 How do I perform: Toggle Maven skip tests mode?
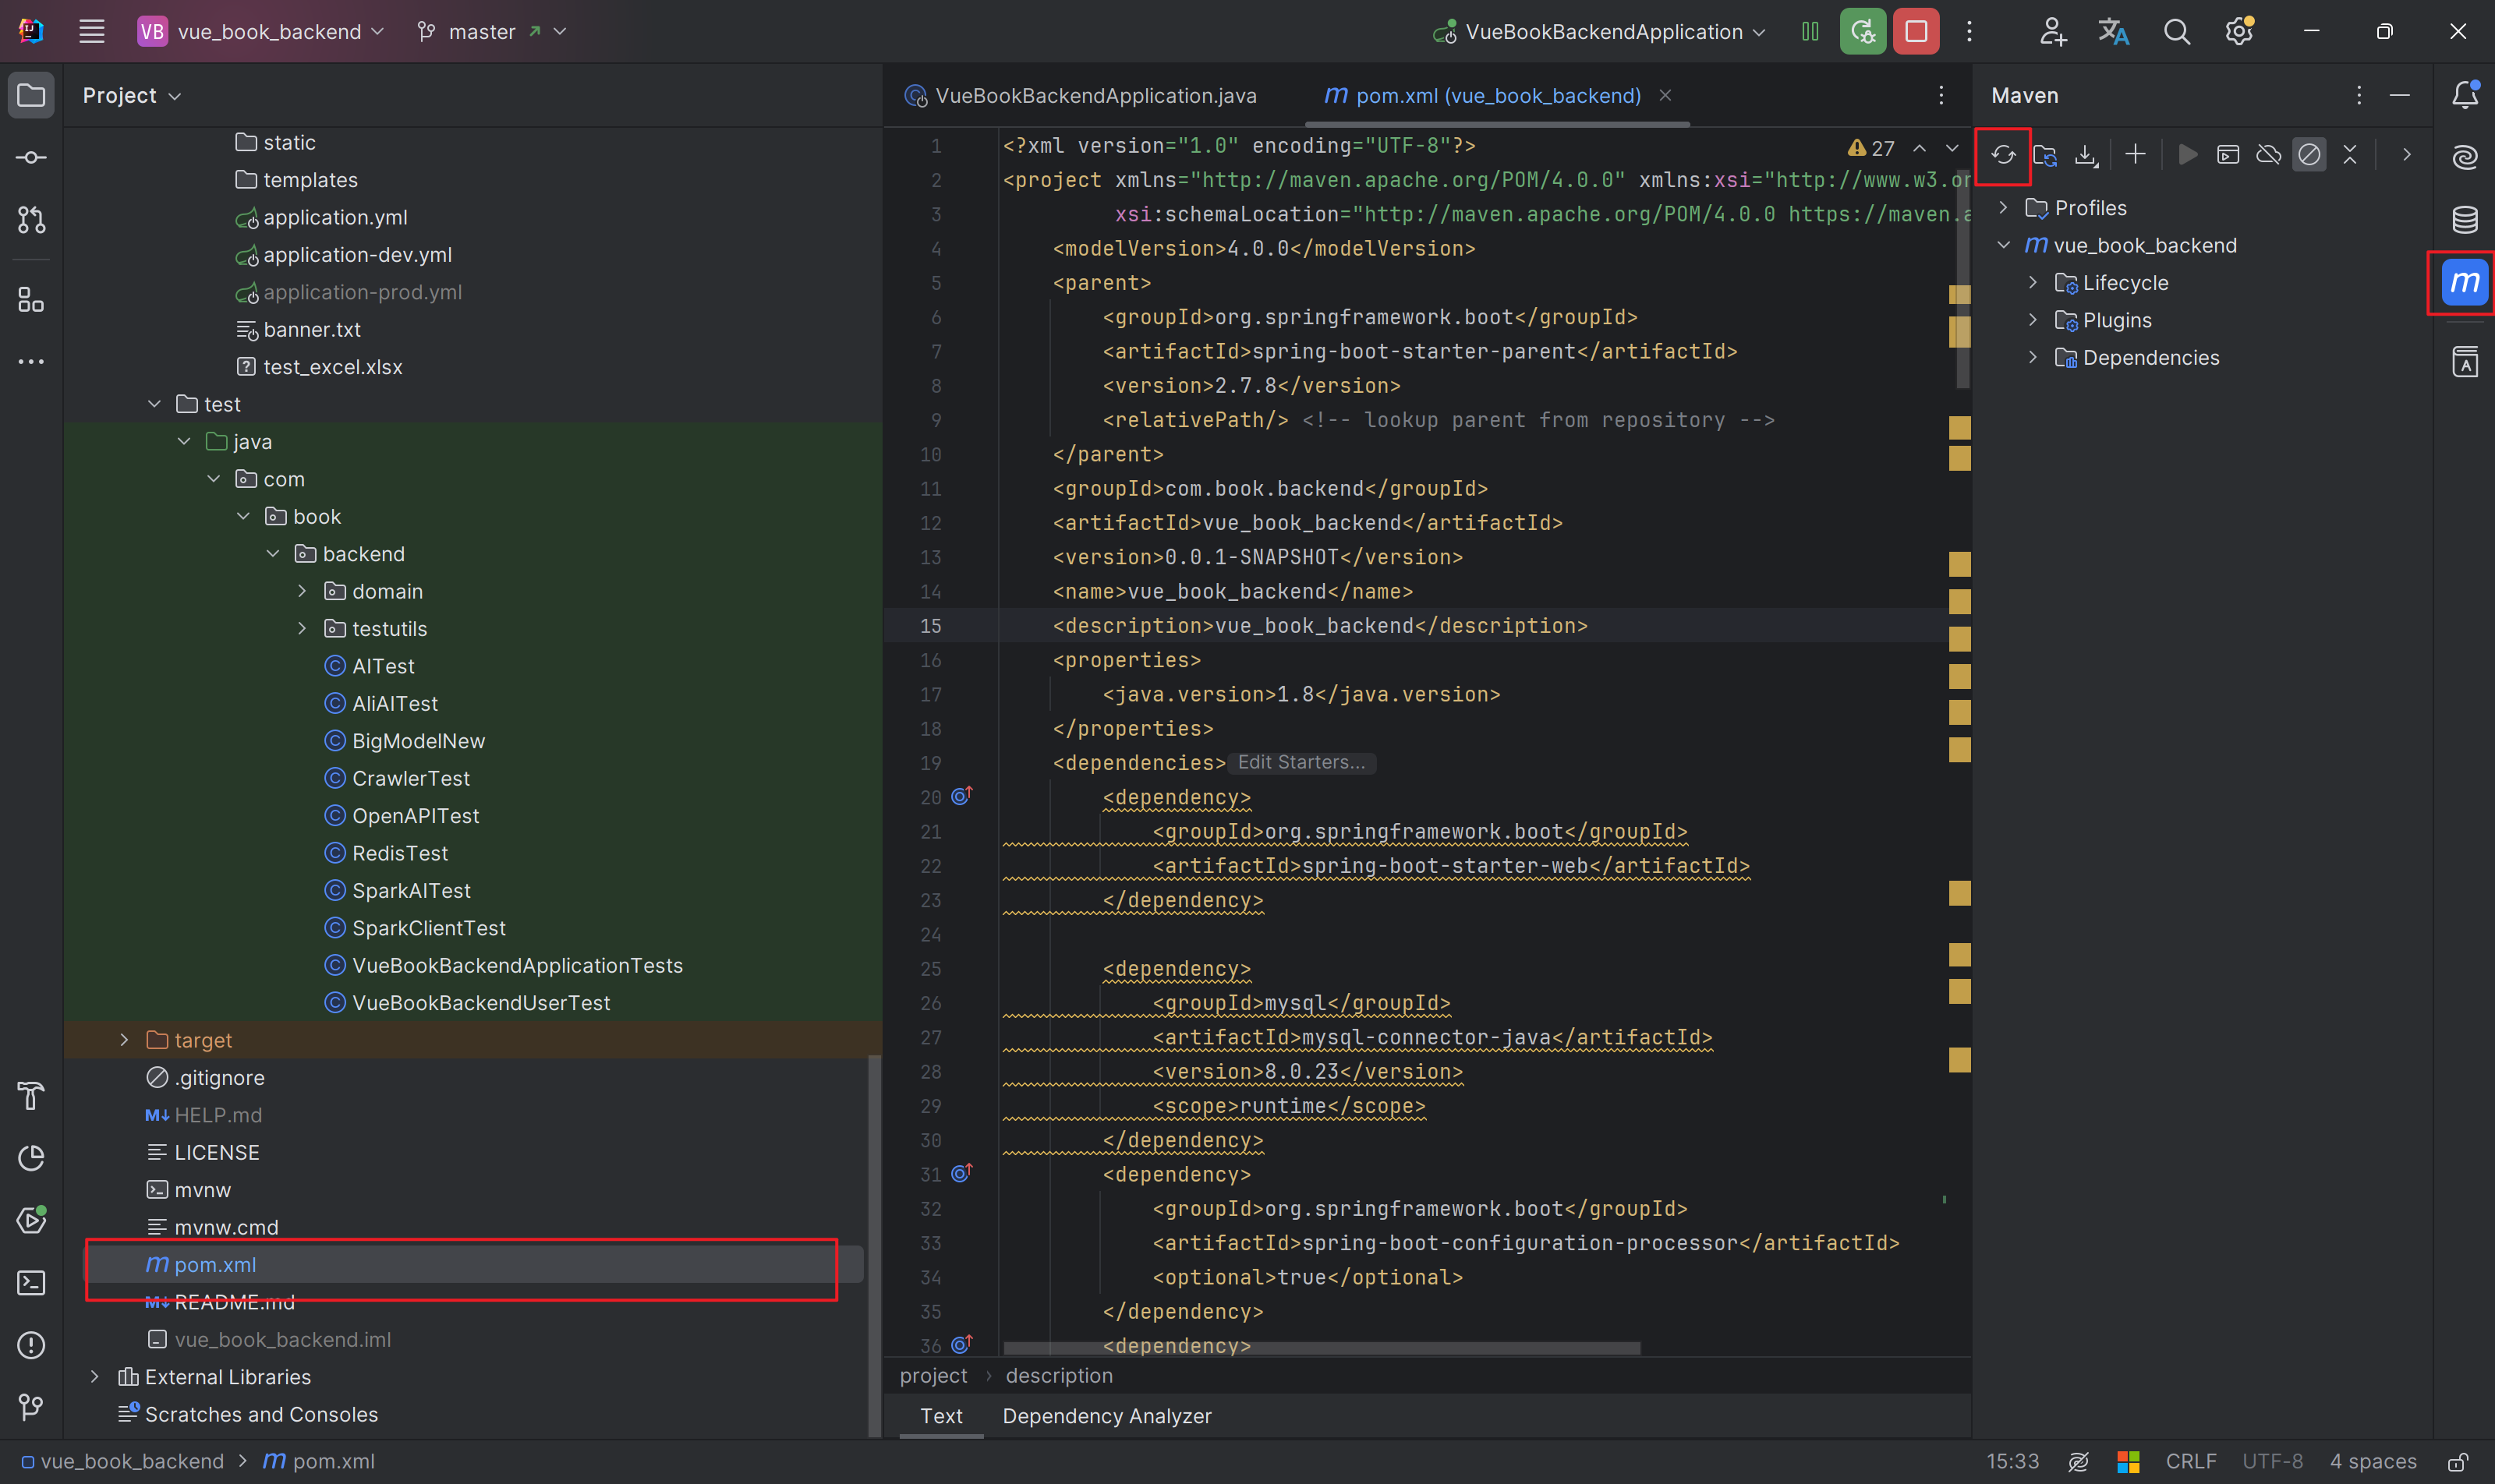(x=2309, y=155)
